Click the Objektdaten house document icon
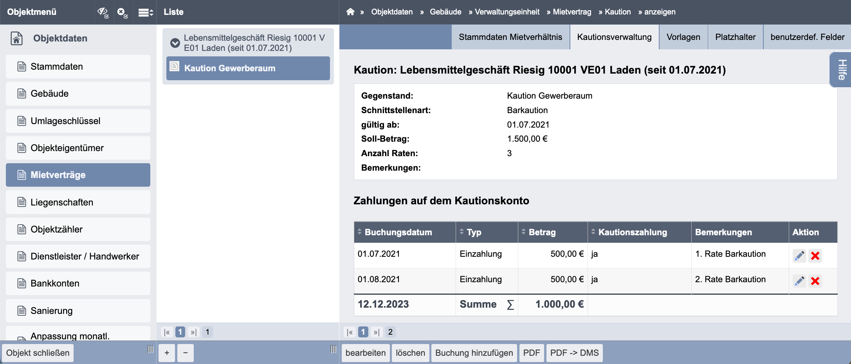Image resolution: width=851 pixels, height=364 pixels. coord(16,38)
